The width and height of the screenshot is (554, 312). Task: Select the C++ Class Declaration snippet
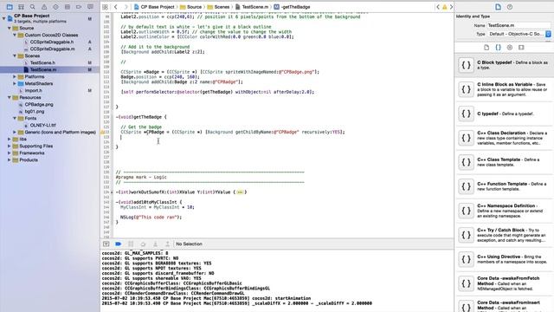tap(504, 138)
